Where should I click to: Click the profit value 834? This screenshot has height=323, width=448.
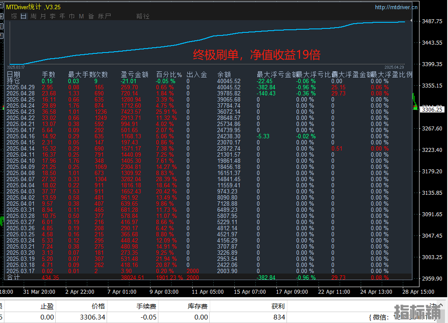click(279, 317)
